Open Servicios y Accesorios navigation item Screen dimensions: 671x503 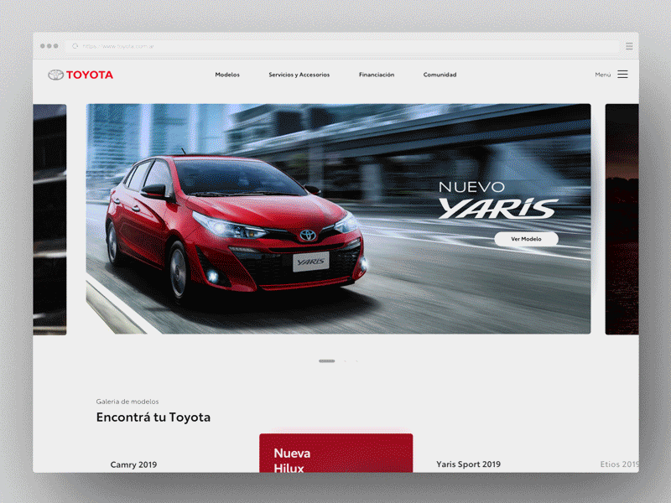298,75
